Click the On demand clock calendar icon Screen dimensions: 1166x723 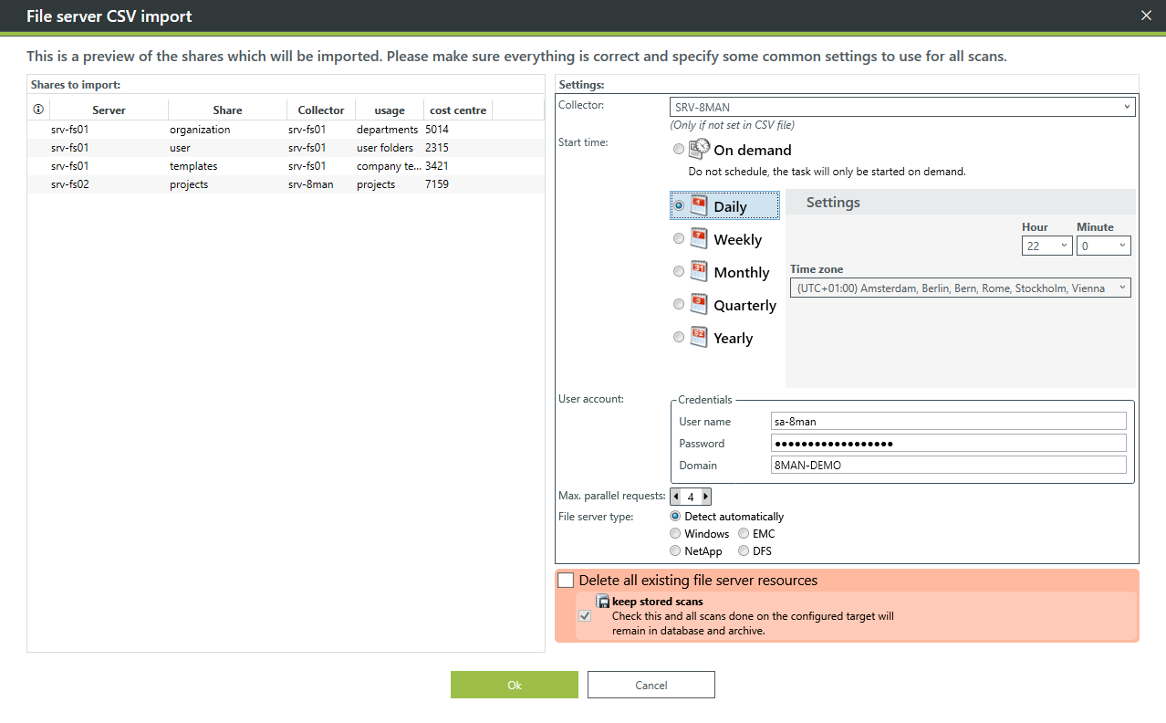[699, 150]
